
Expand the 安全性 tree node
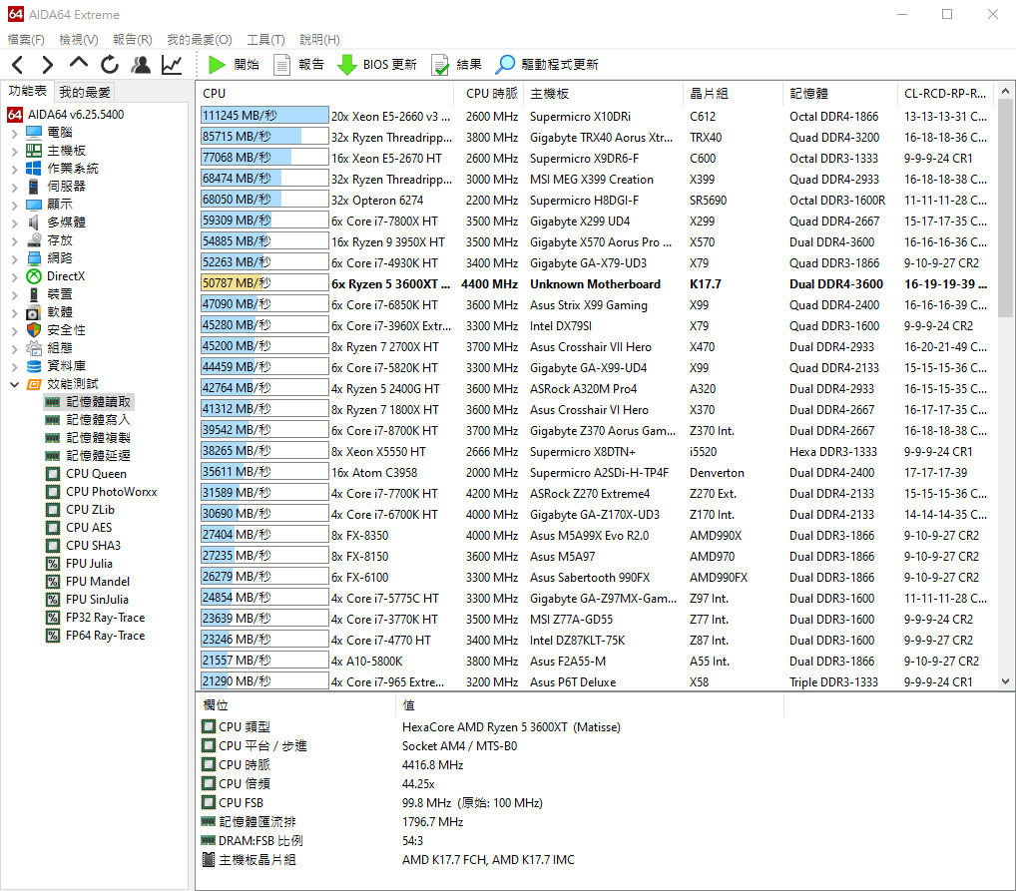pyautogui.click(x=14, y=331)
